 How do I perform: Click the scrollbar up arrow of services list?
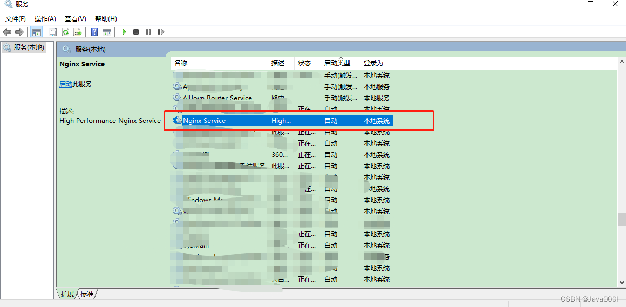pyautogui.click(x=622, y=62)
